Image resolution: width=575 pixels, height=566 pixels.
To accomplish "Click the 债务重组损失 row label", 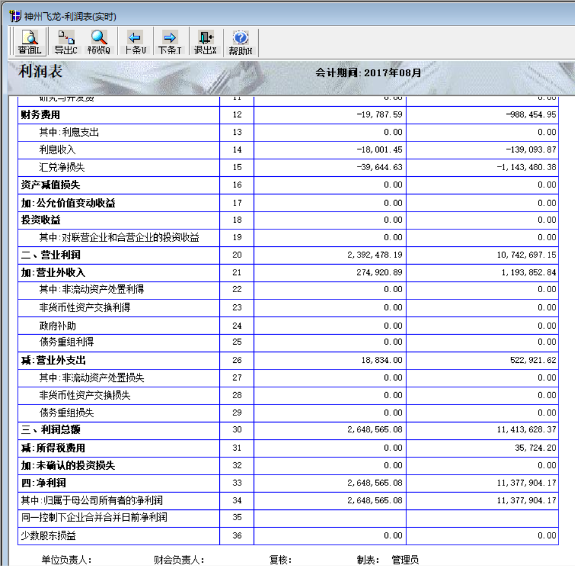I will 66,413.
